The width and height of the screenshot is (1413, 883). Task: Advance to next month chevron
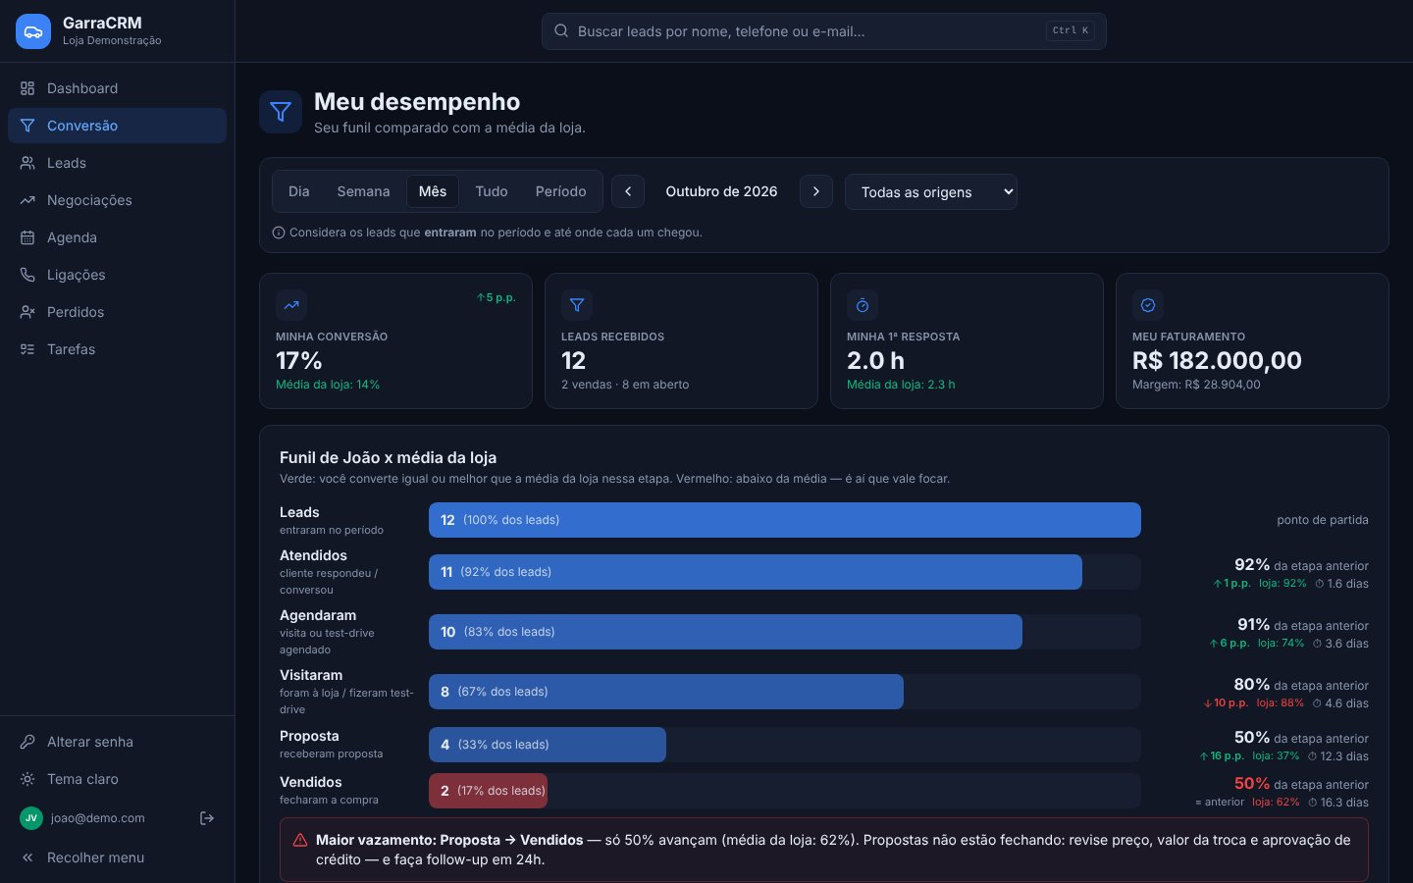pos(816,191)
